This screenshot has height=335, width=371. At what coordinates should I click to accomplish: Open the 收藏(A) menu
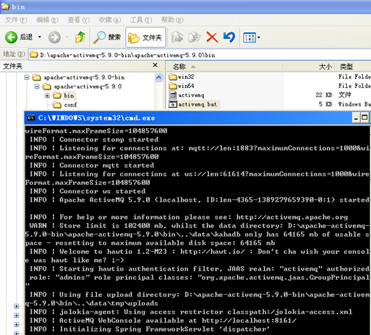click(110, 20)
